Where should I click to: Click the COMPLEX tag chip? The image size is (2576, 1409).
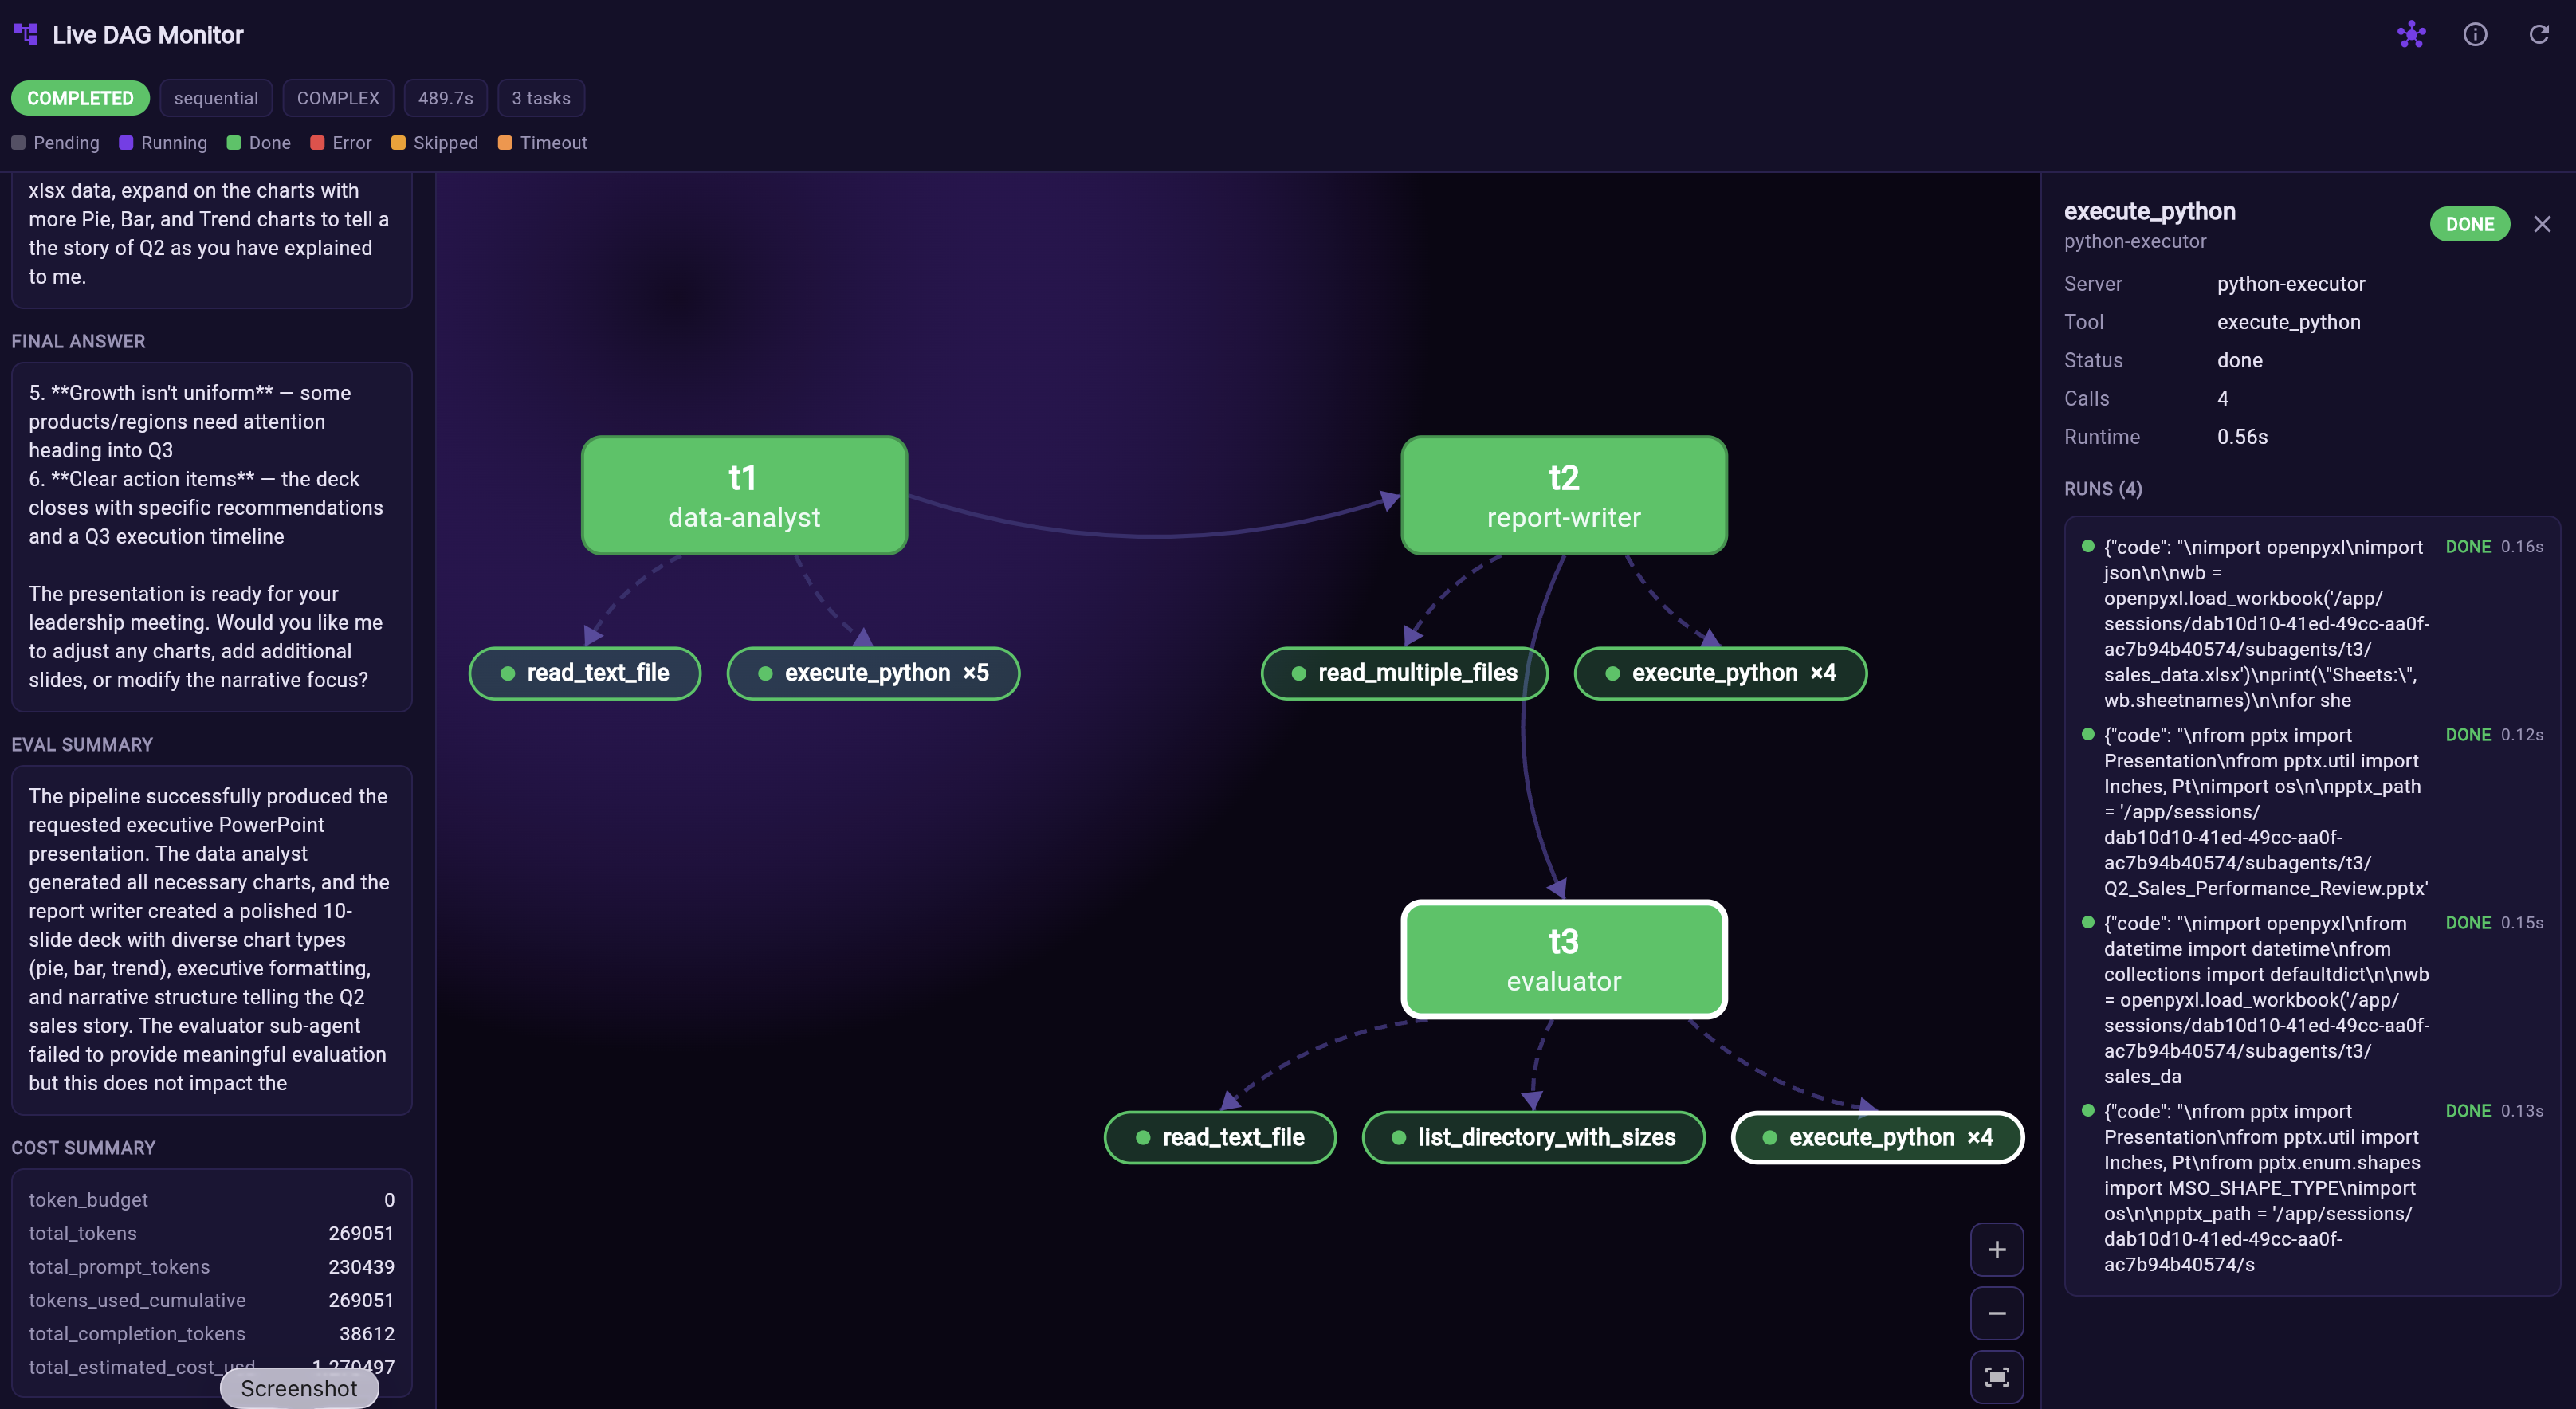click(338, 98)
